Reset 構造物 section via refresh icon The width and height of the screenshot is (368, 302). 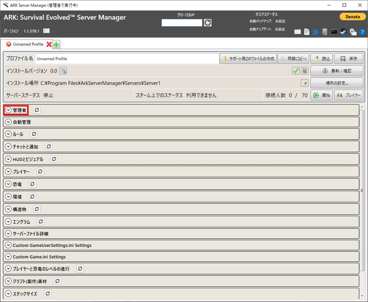pos(37,209)
